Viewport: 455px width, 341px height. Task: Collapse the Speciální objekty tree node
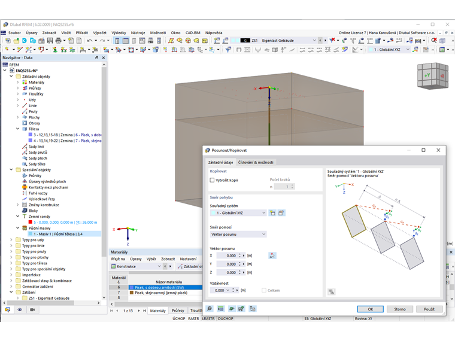(x=11, y=170)
